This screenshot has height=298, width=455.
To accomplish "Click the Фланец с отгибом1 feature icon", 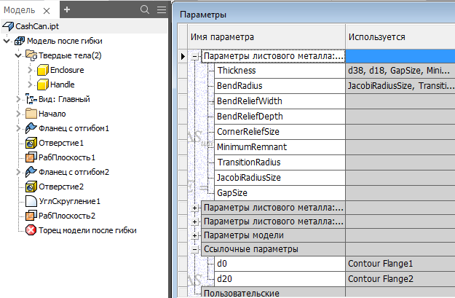I will pyautogui.click(x=31, y=128).
